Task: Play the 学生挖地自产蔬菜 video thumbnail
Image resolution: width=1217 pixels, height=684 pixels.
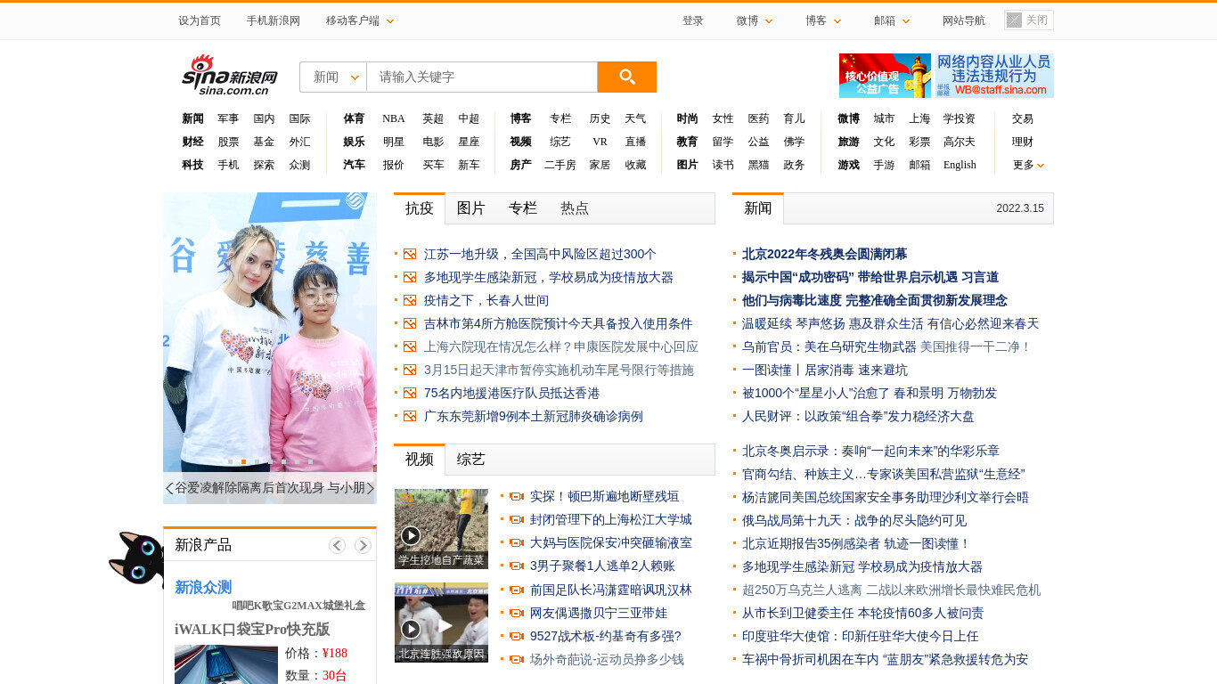Action: (441, 529)
